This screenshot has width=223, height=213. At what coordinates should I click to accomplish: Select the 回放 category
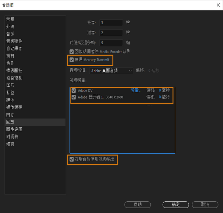[35, 122]
